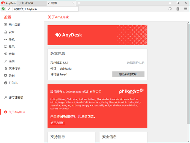Viewport: 190px width, 143px height.
Task: Click the file icon for 文件传输
Action: point(6,68)
